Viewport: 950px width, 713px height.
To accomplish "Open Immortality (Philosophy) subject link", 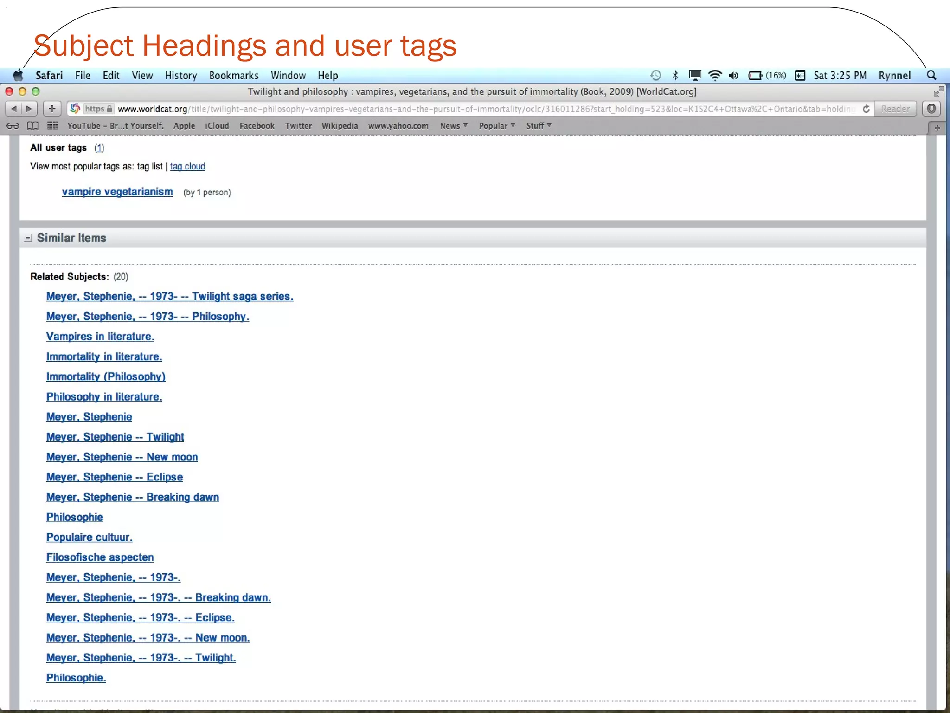I will point(106,376).
